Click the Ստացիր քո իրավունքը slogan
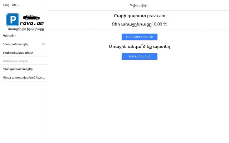 pos(26,29)
